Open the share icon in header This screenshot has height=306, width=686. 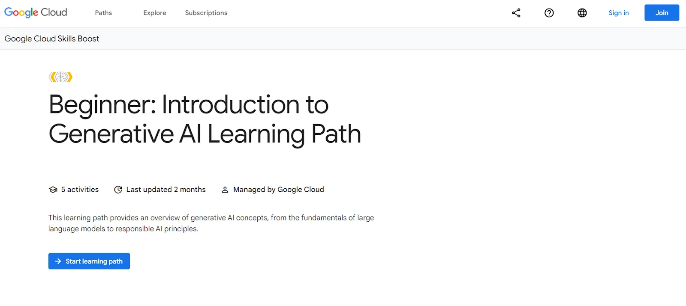pos(516,13)
